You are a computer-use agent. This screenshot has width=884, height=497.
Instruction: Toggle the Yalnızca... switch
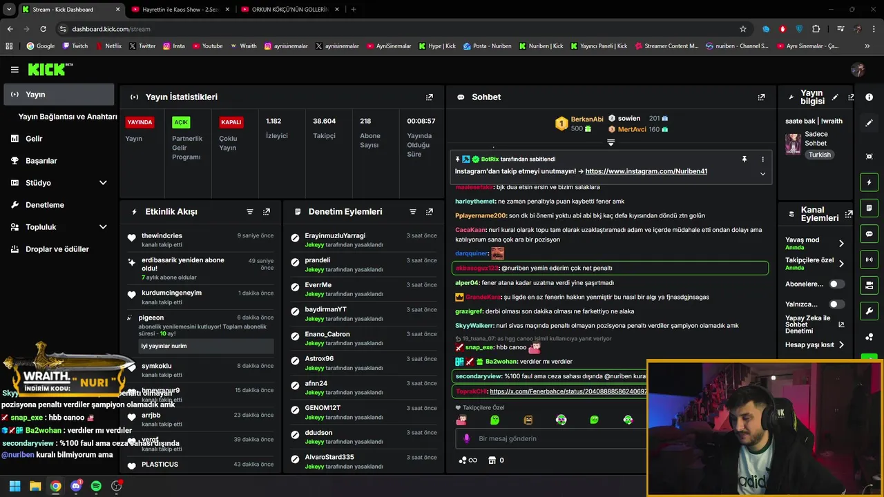pyautogui.click(x=836, y=304)
